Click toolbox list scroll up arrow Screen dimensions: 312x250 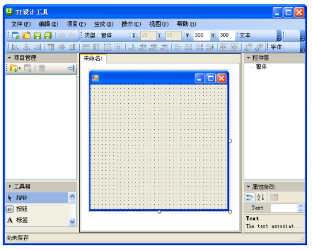[x=72, y=196]
